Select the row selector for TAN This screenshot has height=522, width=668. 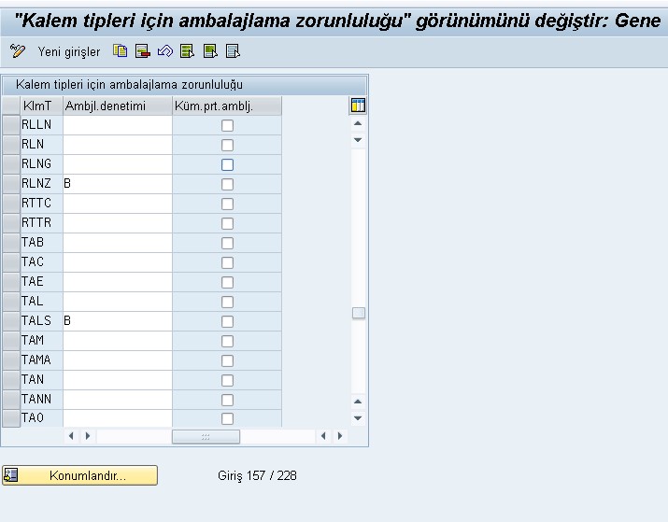[11, 380]
